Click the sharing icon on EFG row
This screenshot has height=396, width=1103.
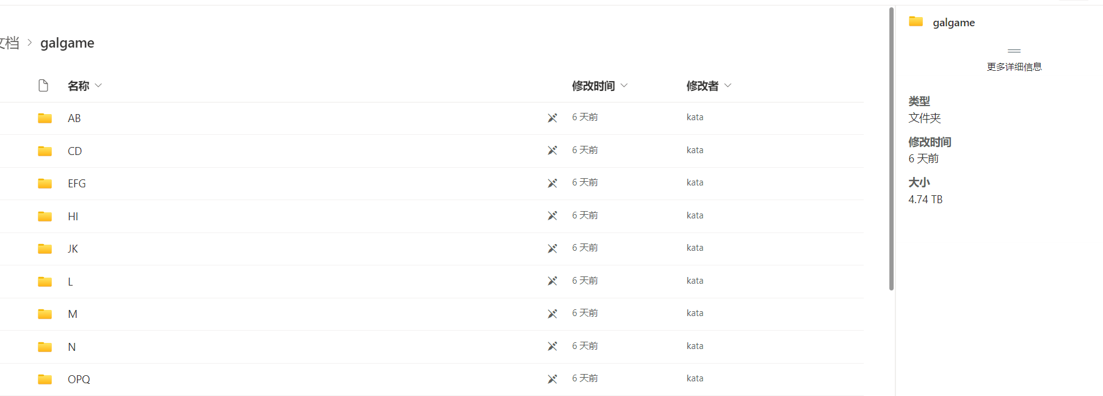point(552,183)
